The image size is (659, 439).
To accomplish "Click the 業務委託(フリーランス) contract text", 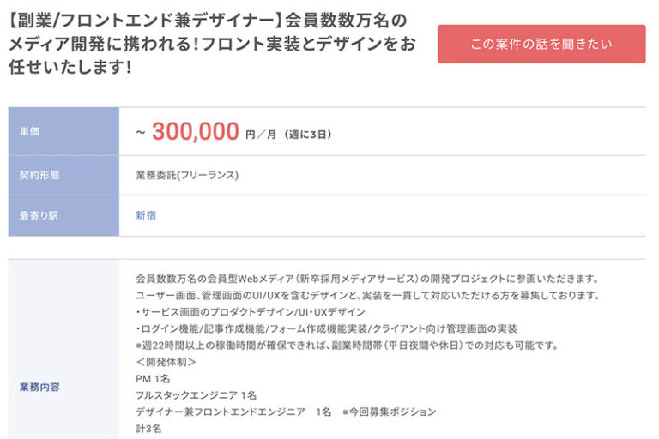I will pyautogui.click(x=187, y=175).
